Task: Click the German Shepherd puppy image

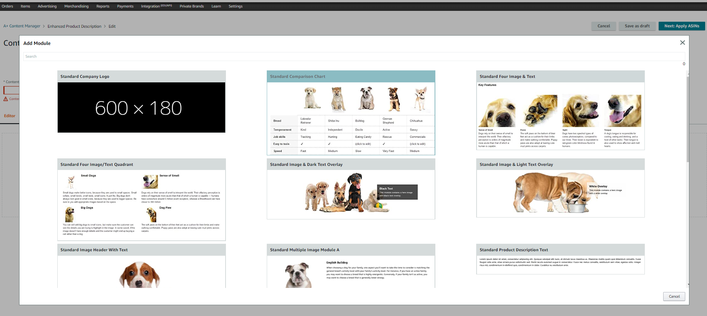Action: point(393,99)
